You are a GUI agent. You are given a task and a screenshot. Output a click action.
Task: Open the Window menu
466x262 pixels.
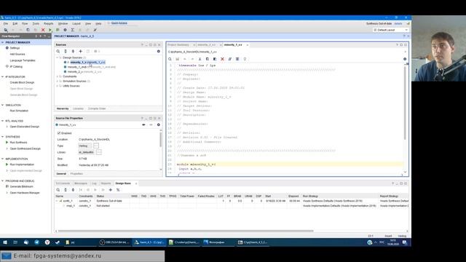coord(63,23)
